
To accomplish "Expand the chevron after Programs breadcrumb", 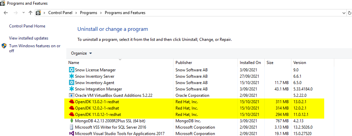I will click(101, 13).
